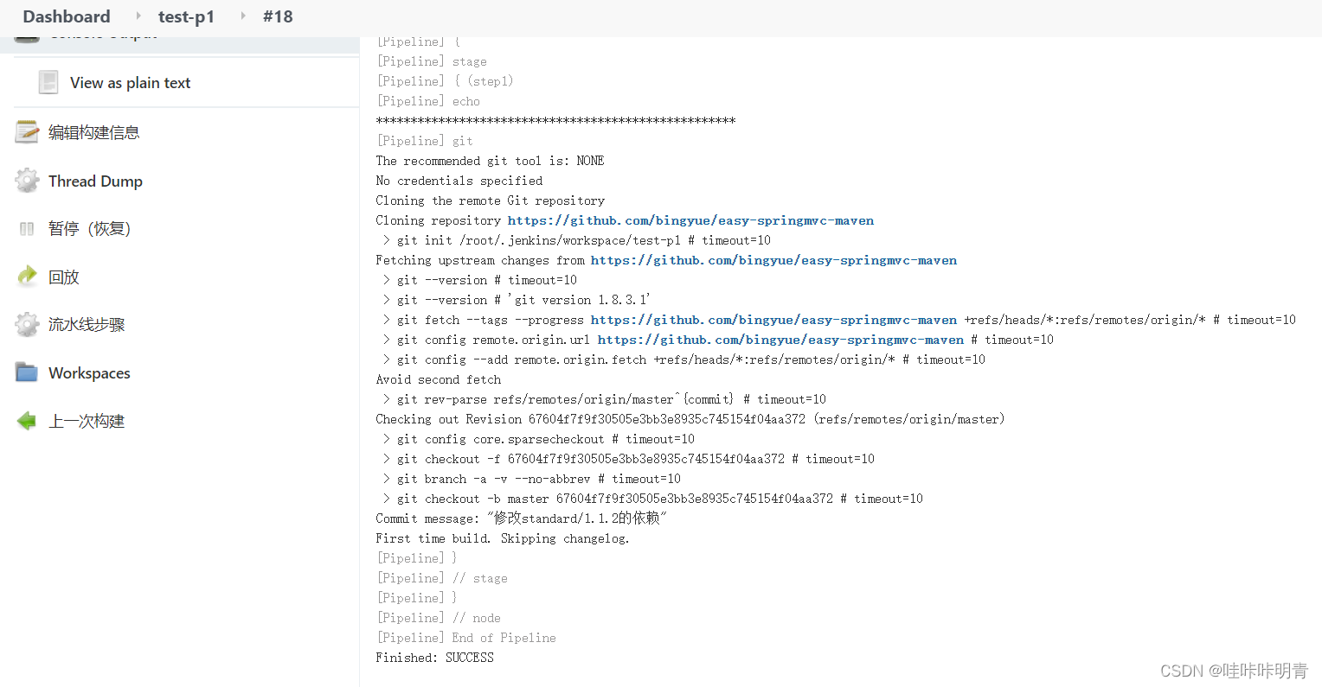Viewport: 1322px width, 687px height.
Task: Click the 'Avoid second fetch' line
Action: click(438, 379)
